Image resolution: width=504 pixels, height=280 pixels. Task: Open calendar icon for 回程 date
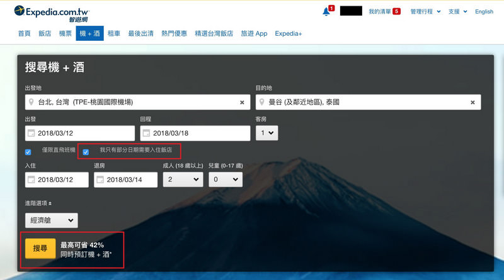tap(146, 133)
